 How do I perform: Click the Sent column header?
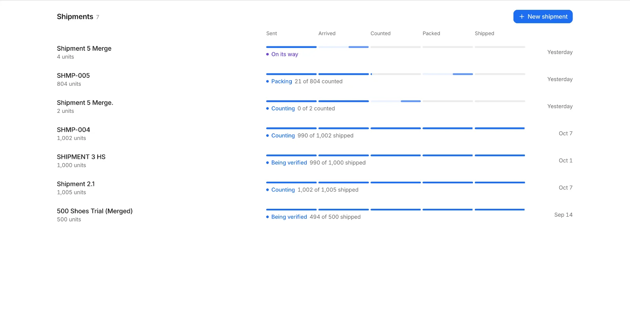tap(271, 33)
